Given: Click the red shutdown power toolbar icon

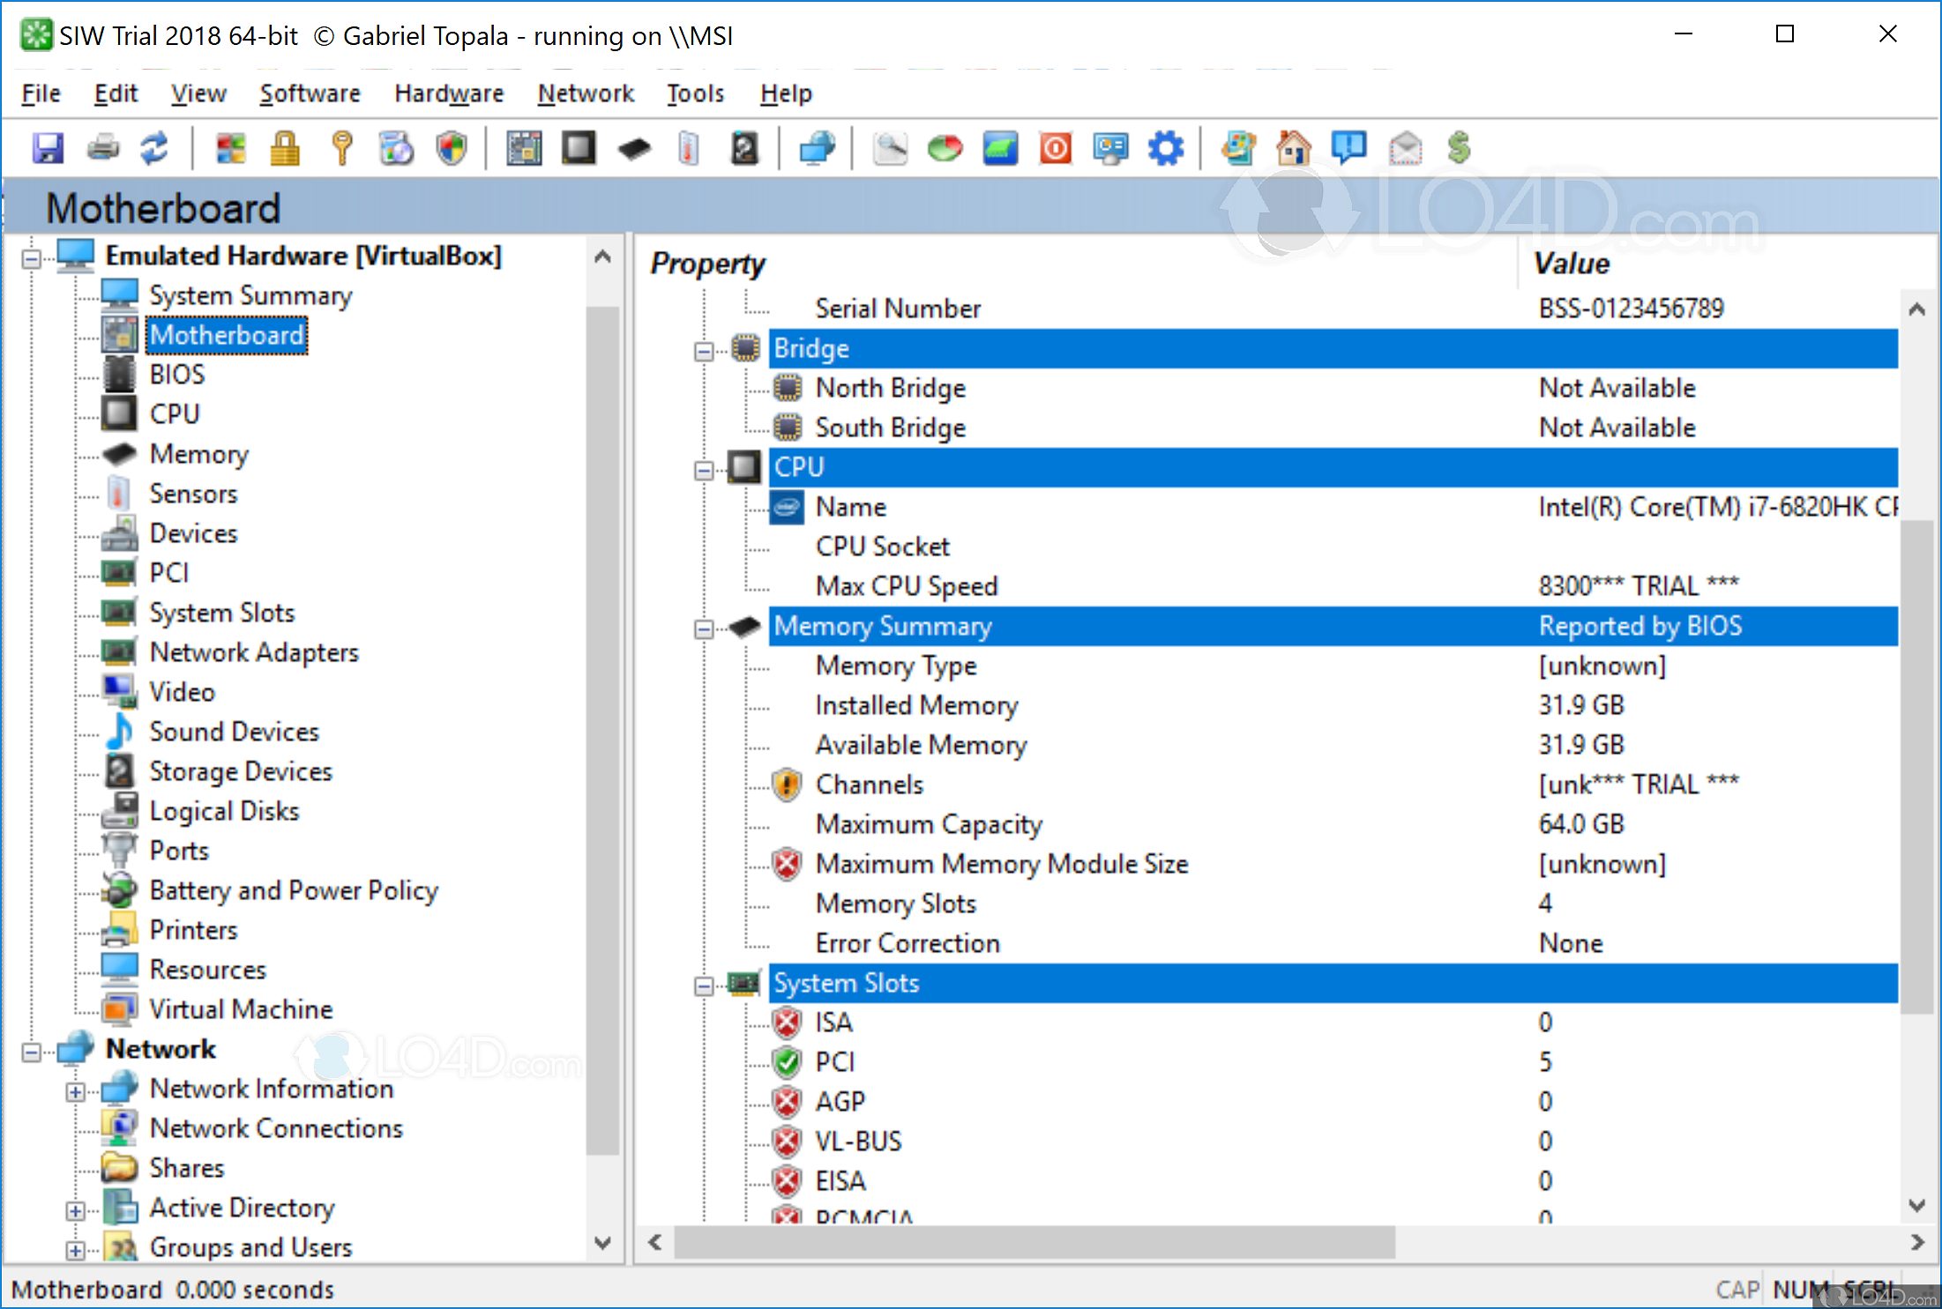Looking at the screenshot, I should [1056, 148].
